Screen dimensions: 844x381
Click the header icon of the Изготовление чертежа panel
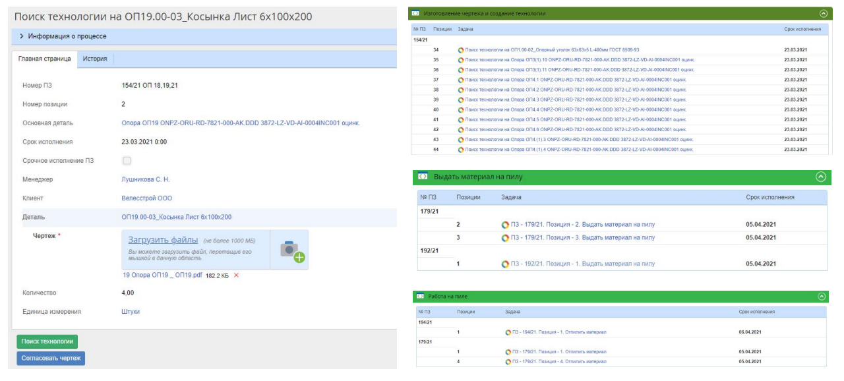click(x=415, y=13)
